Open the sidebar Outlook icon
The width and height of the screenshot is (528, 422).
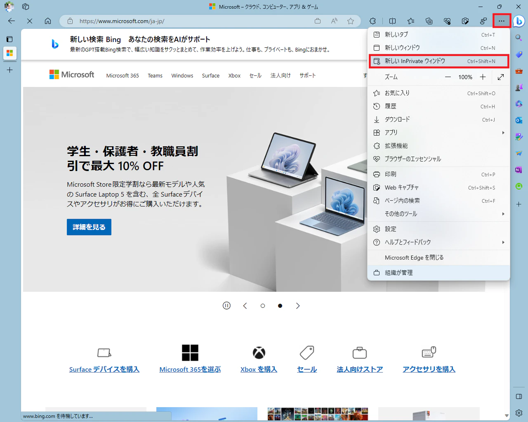[519, 120]
